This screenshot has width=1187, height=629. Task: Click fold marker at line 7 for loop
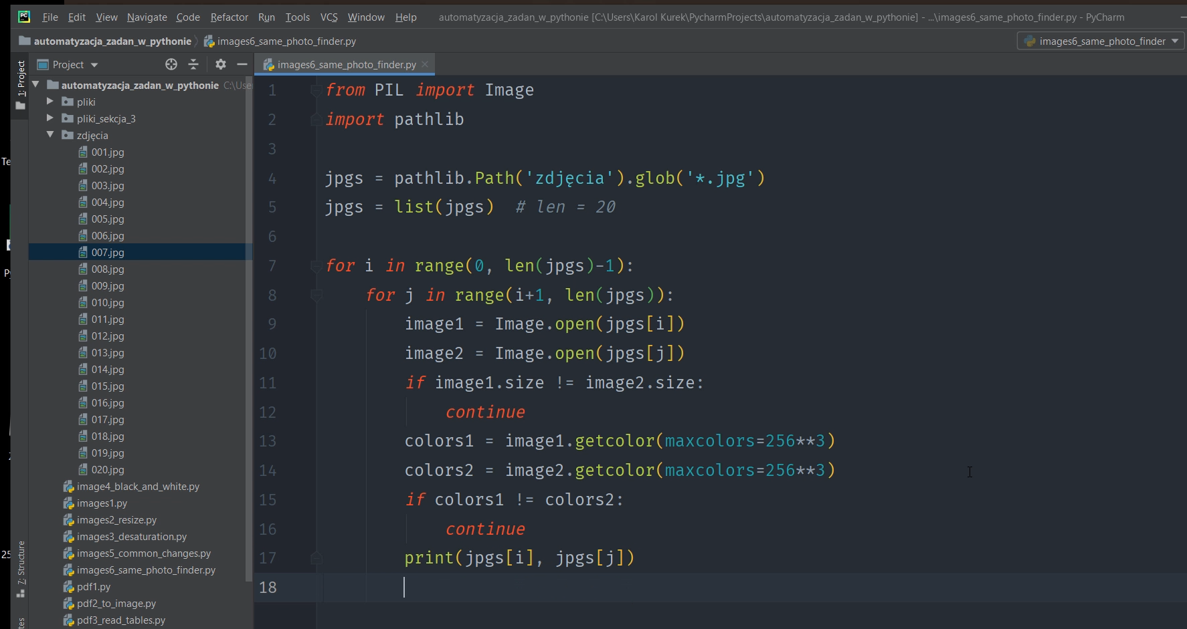(316, 266)
